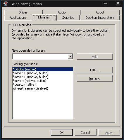The height and width of the screenshot is (140, 124).
Task: Cancel the Wine configuration dialog
Action: tap(85, 133)
